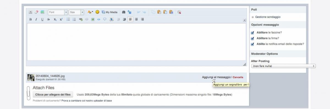
Task: Click the remove format eraser icon
Action: click(36, 12)
